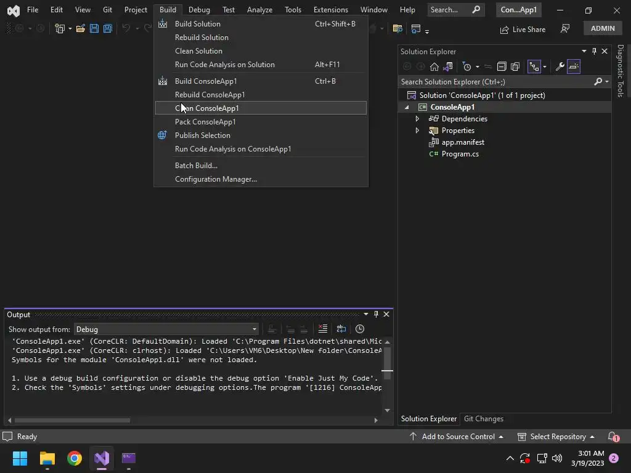
Task: Toggle Preview Selected Items in Solution Explorer
Action: 574,67
